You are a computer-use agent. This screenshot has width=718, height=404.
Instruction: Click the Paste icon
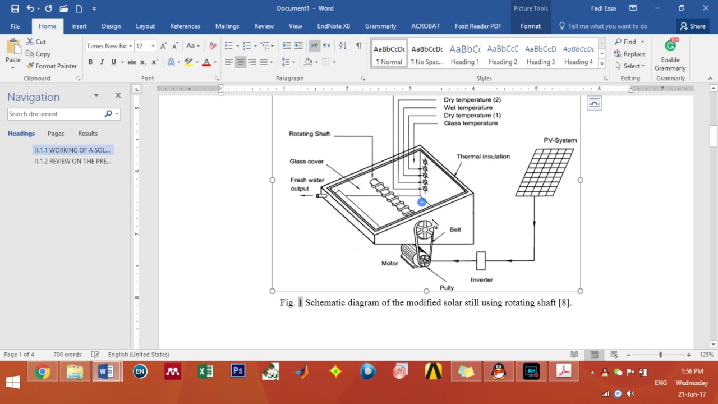pos(13,47)
